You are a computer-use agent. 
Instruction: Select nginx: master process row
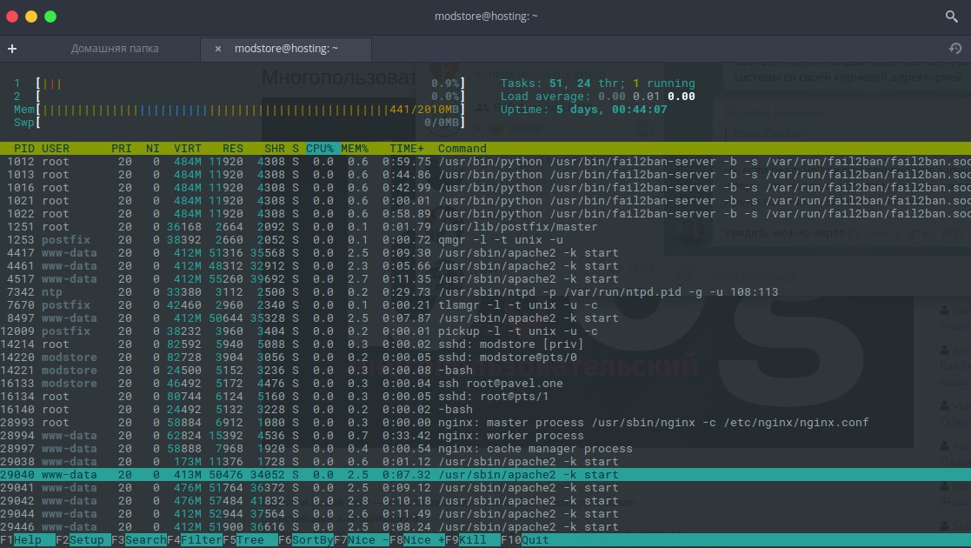[485, 423]
